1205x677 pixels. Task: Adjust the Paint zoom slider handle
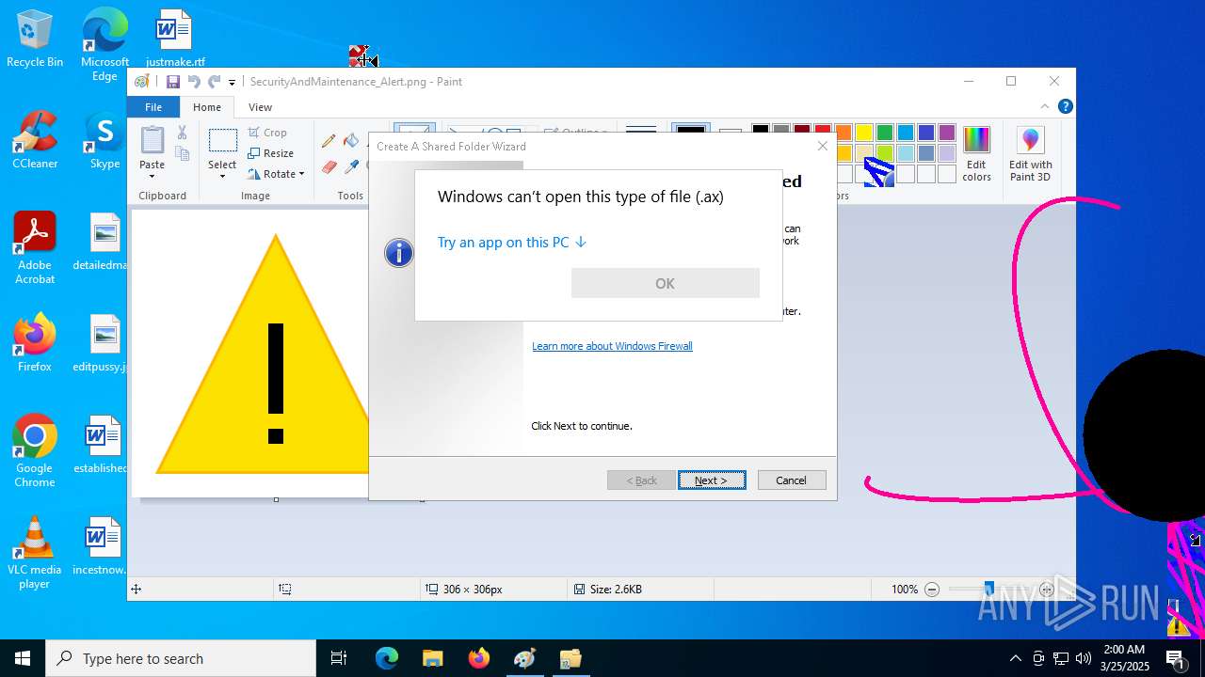click(988, 590)
